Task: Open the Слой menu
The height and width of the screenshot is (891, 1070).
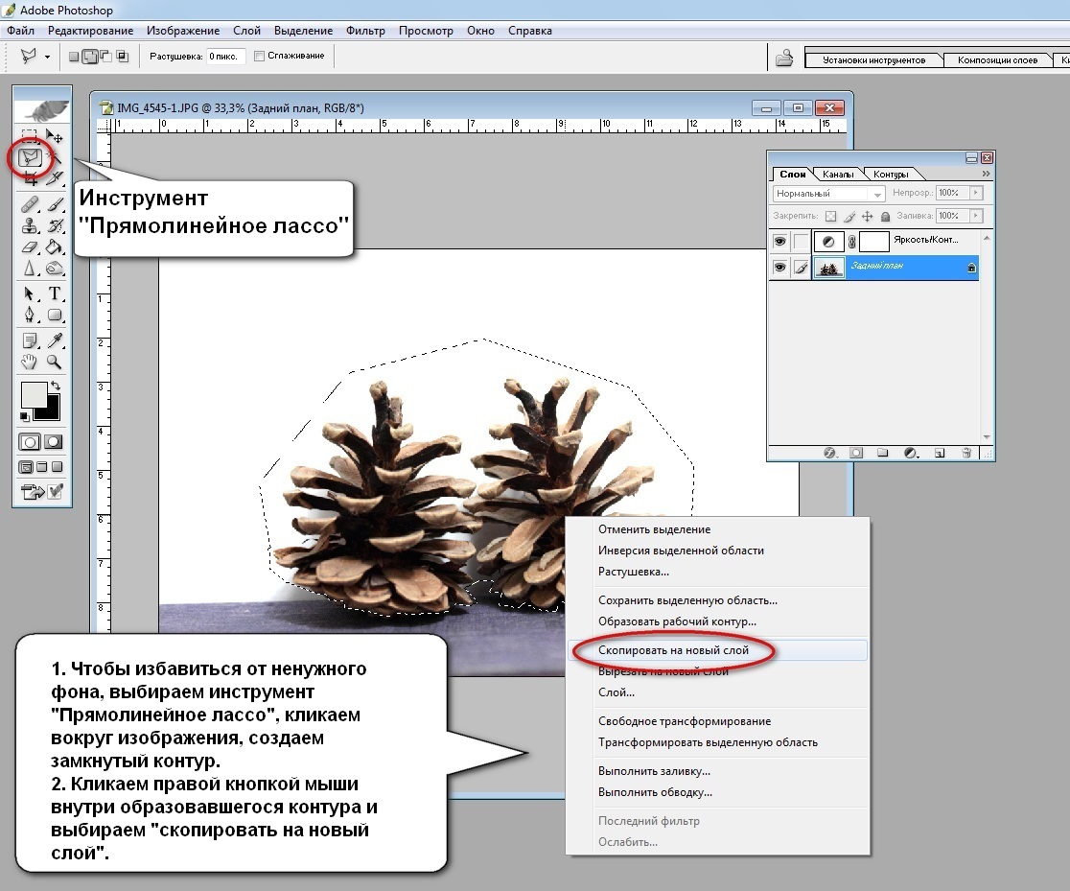Action: point(247,31)
